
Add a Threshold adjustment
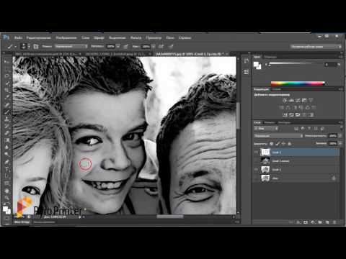298,114
